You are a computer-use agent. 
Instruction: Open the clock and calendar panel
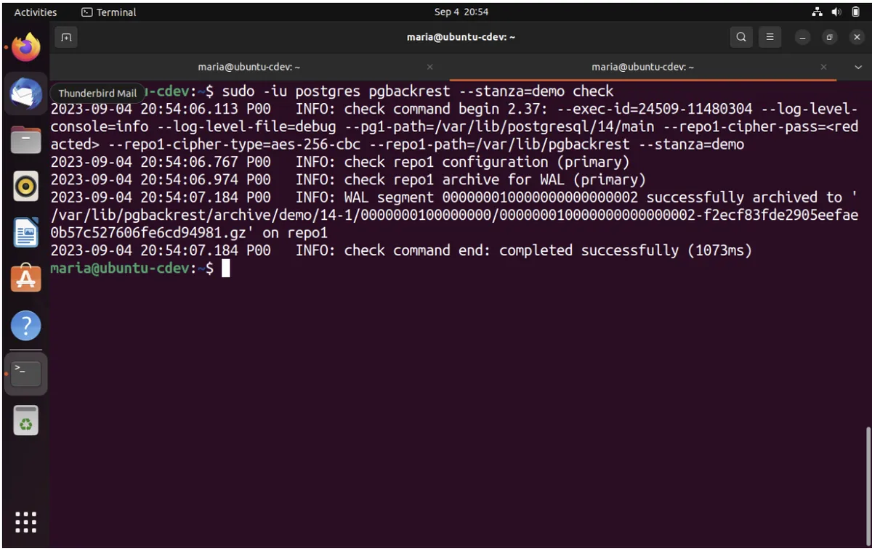click(x=461, y=12)
